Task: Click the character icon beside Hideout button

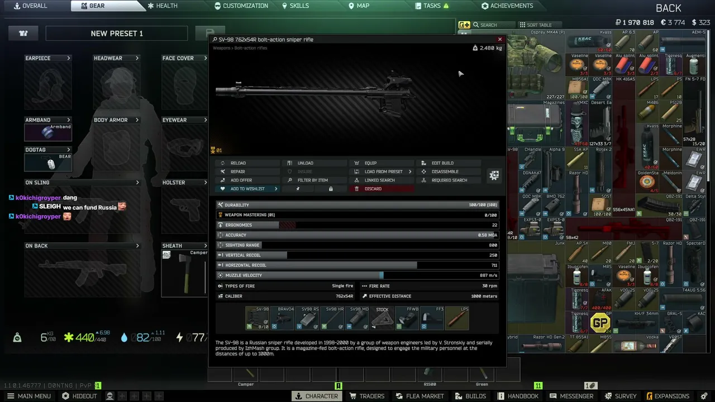Action: tap(109, 396)
